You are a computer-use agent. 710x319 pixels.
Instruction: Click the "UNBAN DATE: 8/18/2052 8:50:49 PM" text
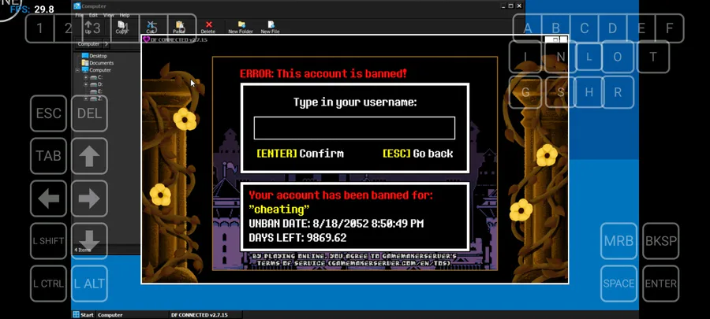point(336,224)
